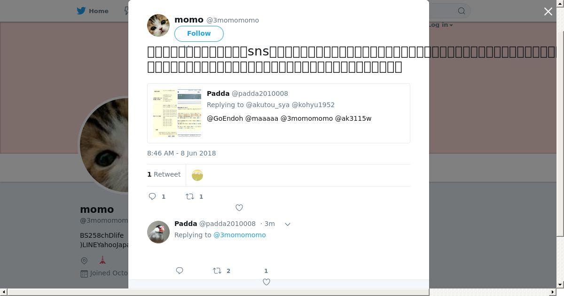
Task: Click the reply icon on Padda's reply
Action: [180, 271]
